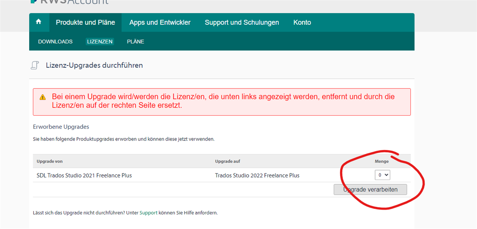Image resolution: width=477 pixels, height=229 pixels.
Task: Click the warning triangle icon in alert
Action: [43, 97]
